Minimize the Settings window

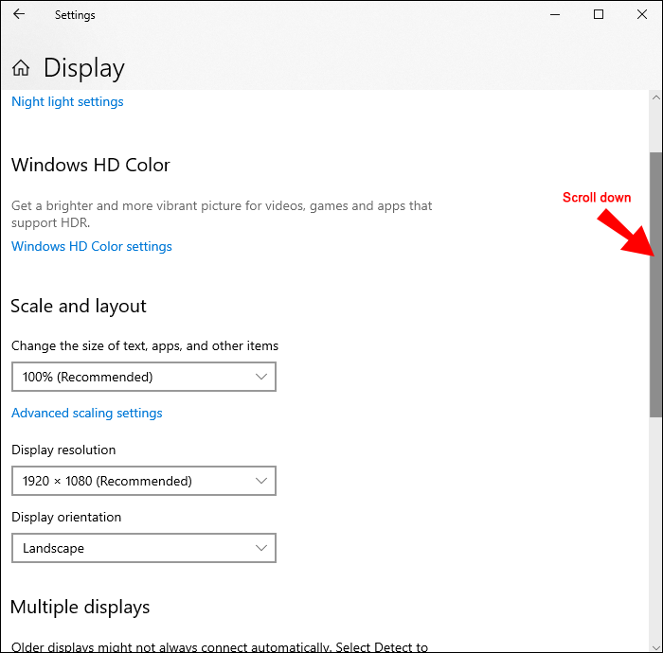pos(555,14)
